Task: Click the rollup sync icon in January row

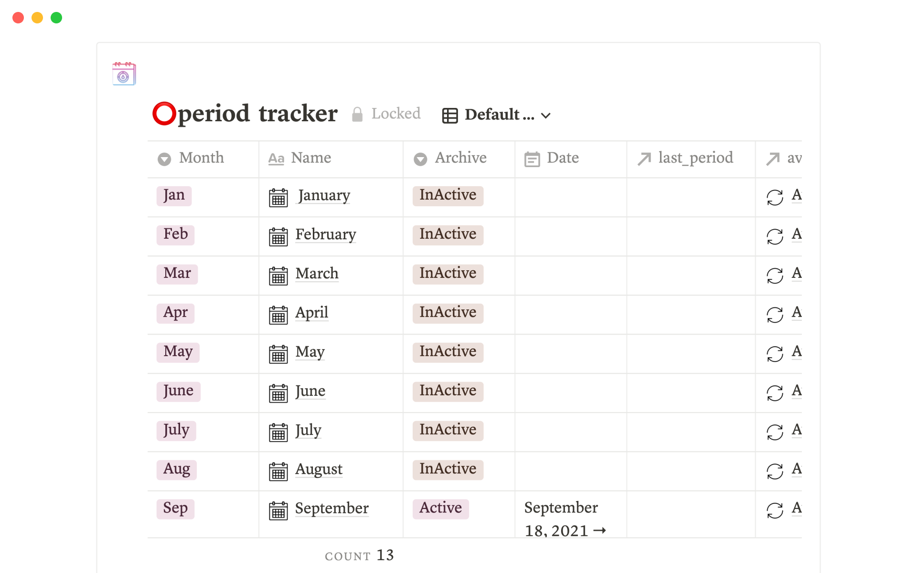Action: click(x=775, y=197)
